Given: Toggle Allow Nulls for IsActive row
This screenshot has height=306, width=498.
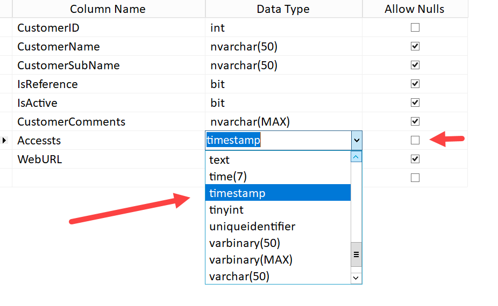Looking at the screenshot, I should pyautogui.click(x=415, y=103).
